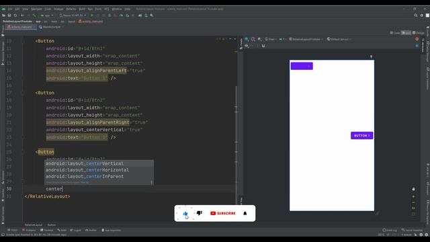This screenshot has width=430, height=242.
Task: Open the Code menu
Action: click(48, 9)
